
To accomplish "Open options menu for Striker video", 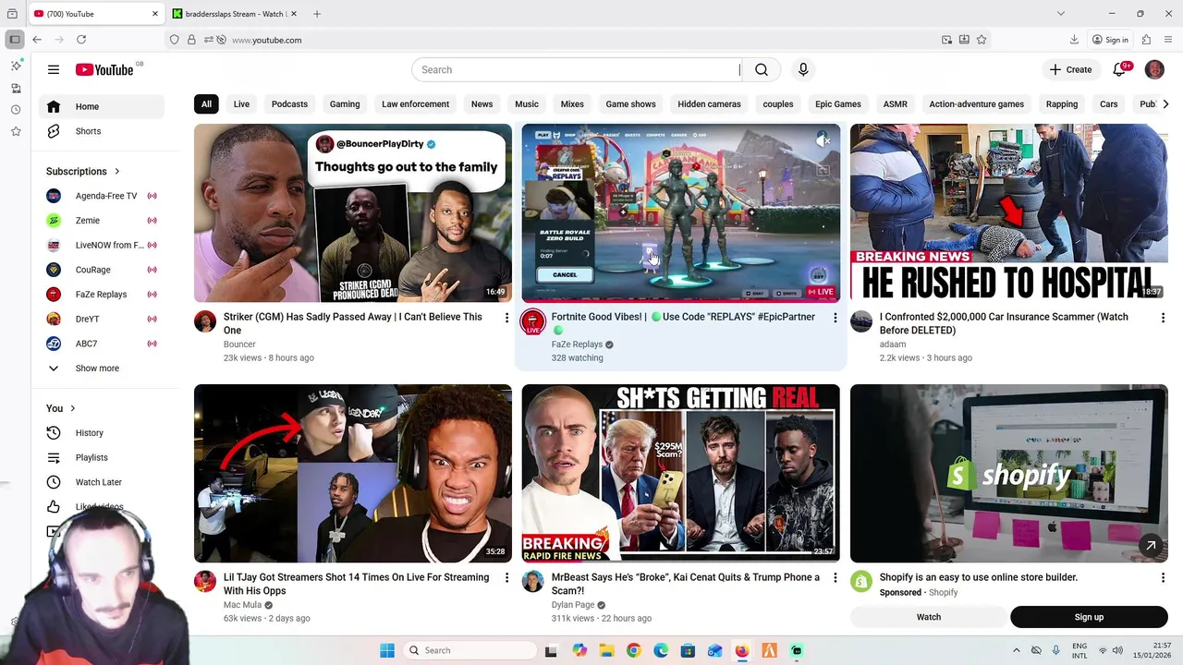I will [506, 318].
